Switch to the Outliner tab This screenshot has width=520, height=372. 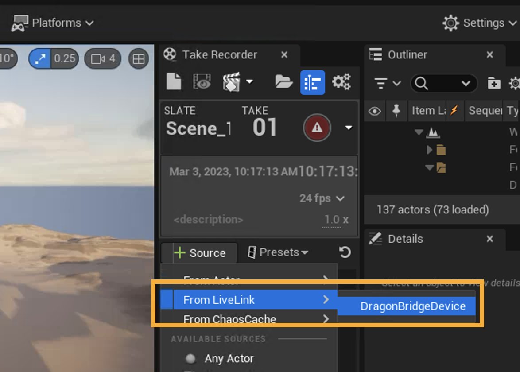pyautogui.click(x=407, y=55)
